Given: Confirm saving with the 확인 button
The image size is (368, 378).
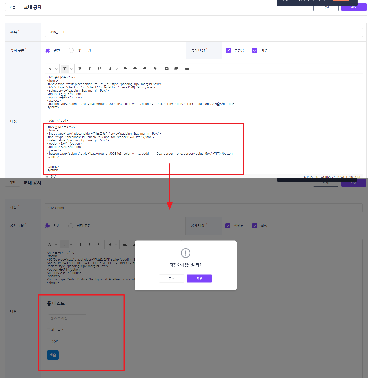Looking at the screenshot, I should click(x=199, y=278).
